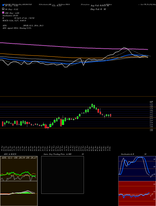
Task: Select the 'Day Vol: 0 M' label
Action: tap(98, 9)
